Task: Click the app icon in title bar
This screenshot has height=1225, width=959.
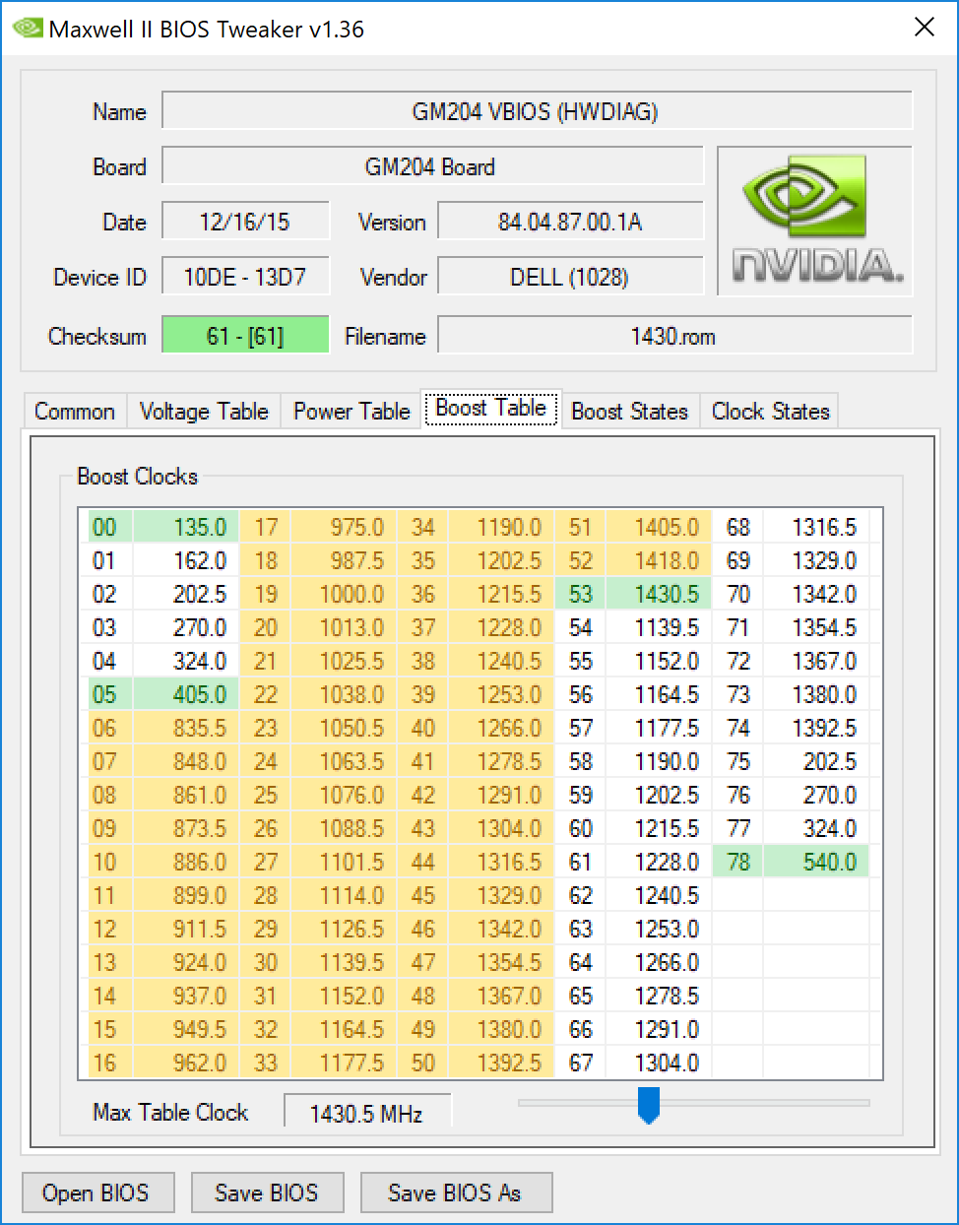Action: click(x=27, y=28)
